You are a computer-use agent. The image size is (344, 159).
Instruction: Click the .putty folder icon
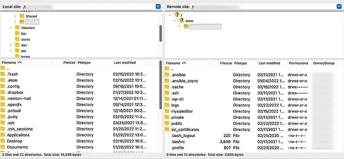[x=3, y=117]
